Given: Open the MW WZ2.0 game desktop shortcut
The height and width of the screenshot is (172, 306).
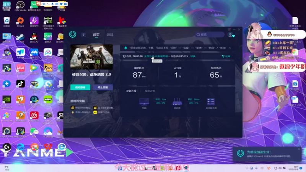Looking at the screenshot, I should coord(48,23).
